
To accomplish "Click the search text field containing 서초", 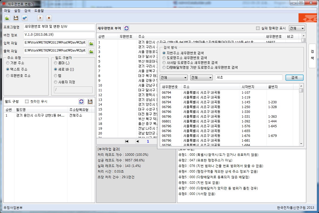I will 249,77.
